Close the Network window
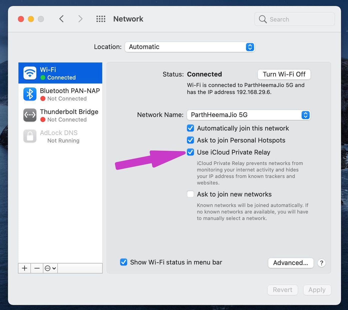The height and width of the screenshot is (310, 348). coord(21,19)
